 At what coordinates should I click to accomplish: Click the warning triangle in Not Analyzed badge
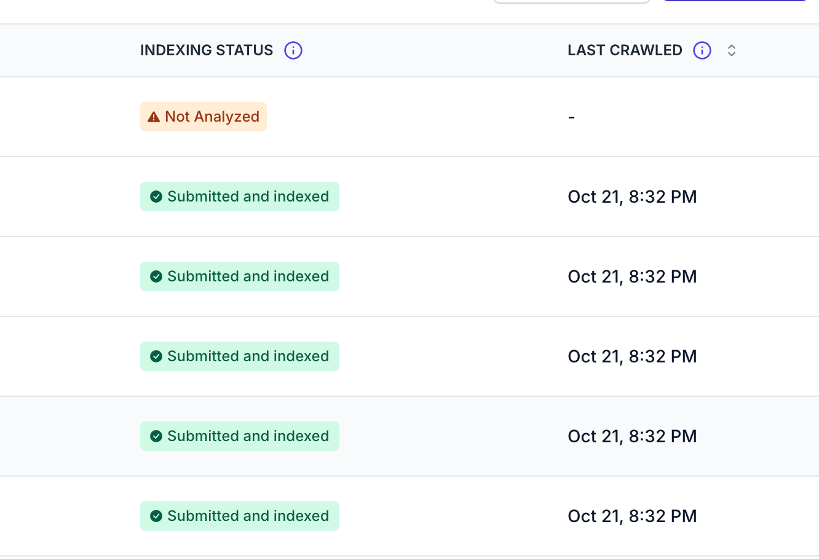tap(154, 117)
